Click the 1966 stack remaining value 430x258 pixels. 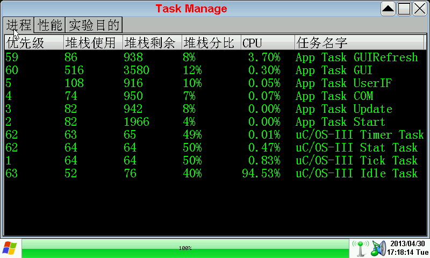point(137,122)
